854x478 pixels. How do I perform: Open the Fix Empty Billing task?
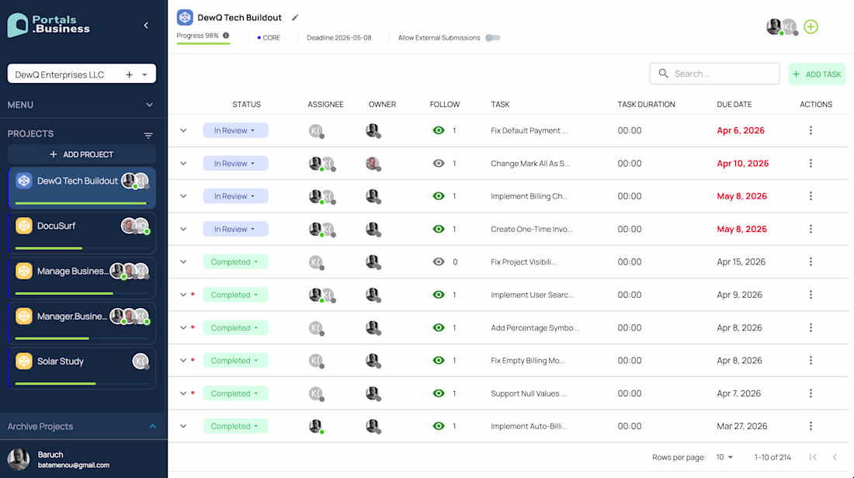coord(527,360)
